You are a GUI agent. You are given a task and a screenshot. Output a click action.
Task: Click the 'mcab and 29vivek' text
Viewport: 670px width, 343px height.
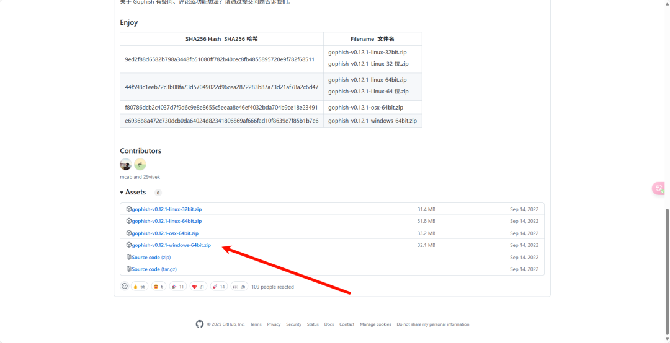[x=140, y=176]
